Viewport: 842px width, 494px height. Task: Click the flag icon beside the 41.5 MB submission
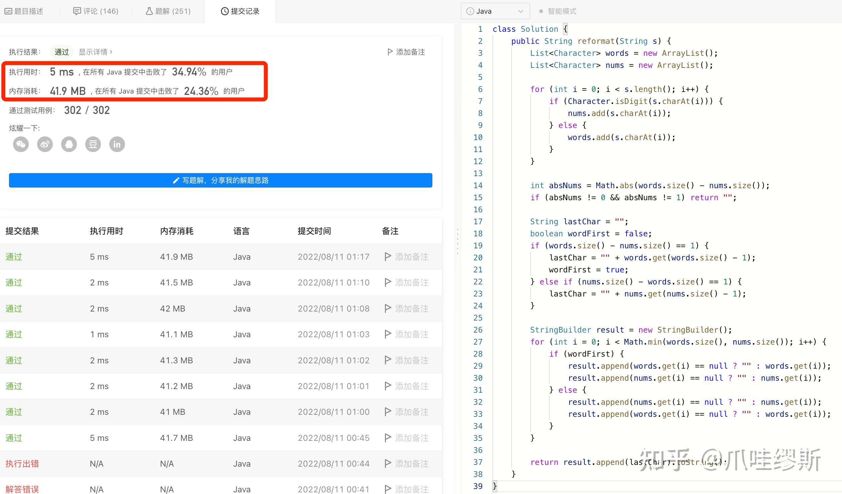(388, 282)
